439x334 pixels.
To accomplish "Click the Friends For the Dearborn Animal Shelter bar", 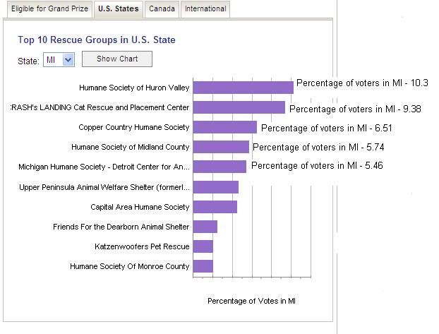I will click(205, 227).
